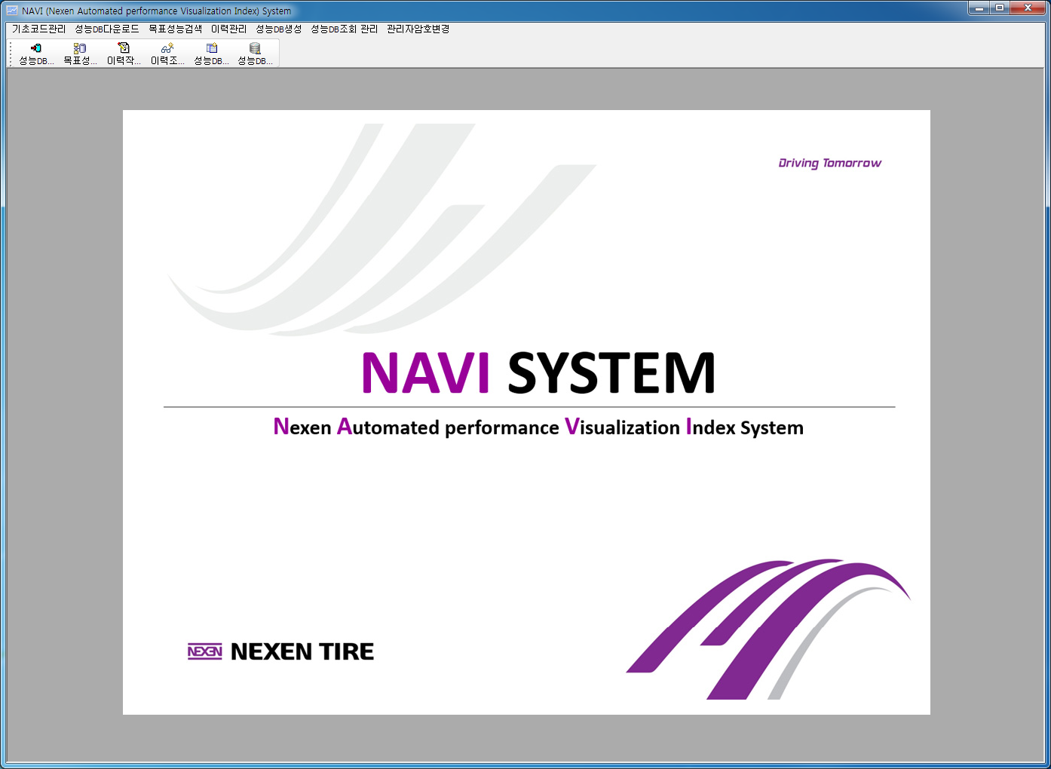Click the 이력조... glasses toolbar icon

(167, 54)
